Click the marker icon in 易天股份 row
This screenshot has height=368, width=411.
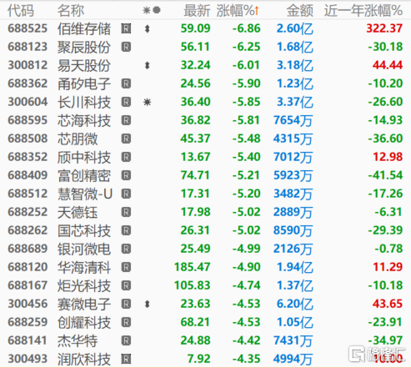tap(148, 65)
